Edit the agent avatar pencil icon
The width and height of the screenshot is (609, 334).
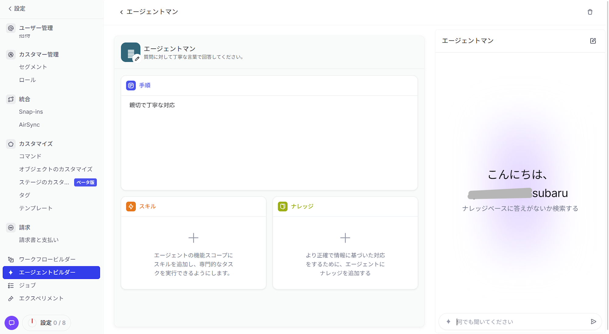pyautogui.click(x=137, y=59)
